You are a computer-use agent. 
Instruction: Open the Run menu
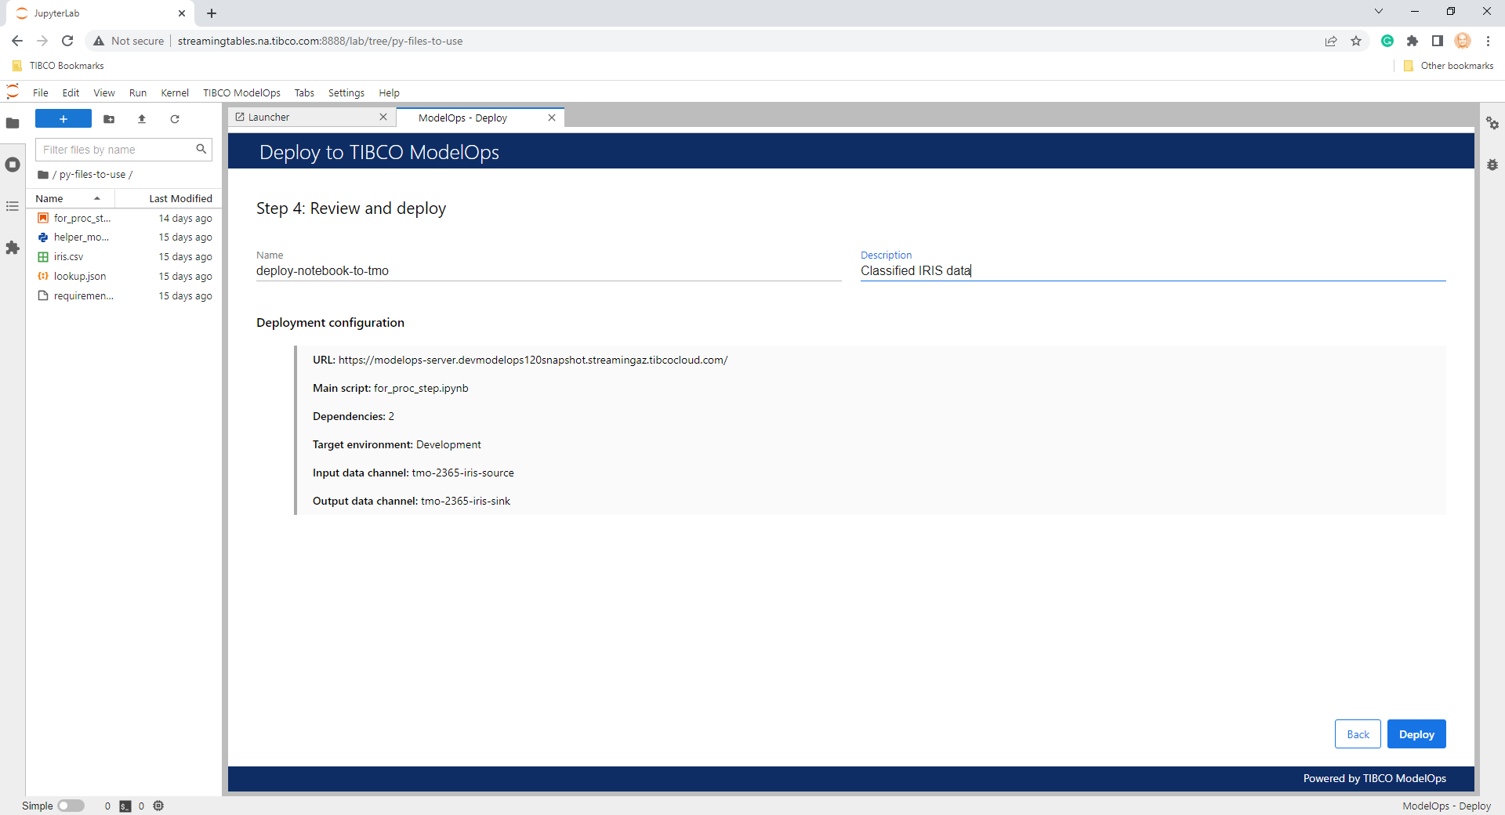pyautogui.click(x=138, y=92)
